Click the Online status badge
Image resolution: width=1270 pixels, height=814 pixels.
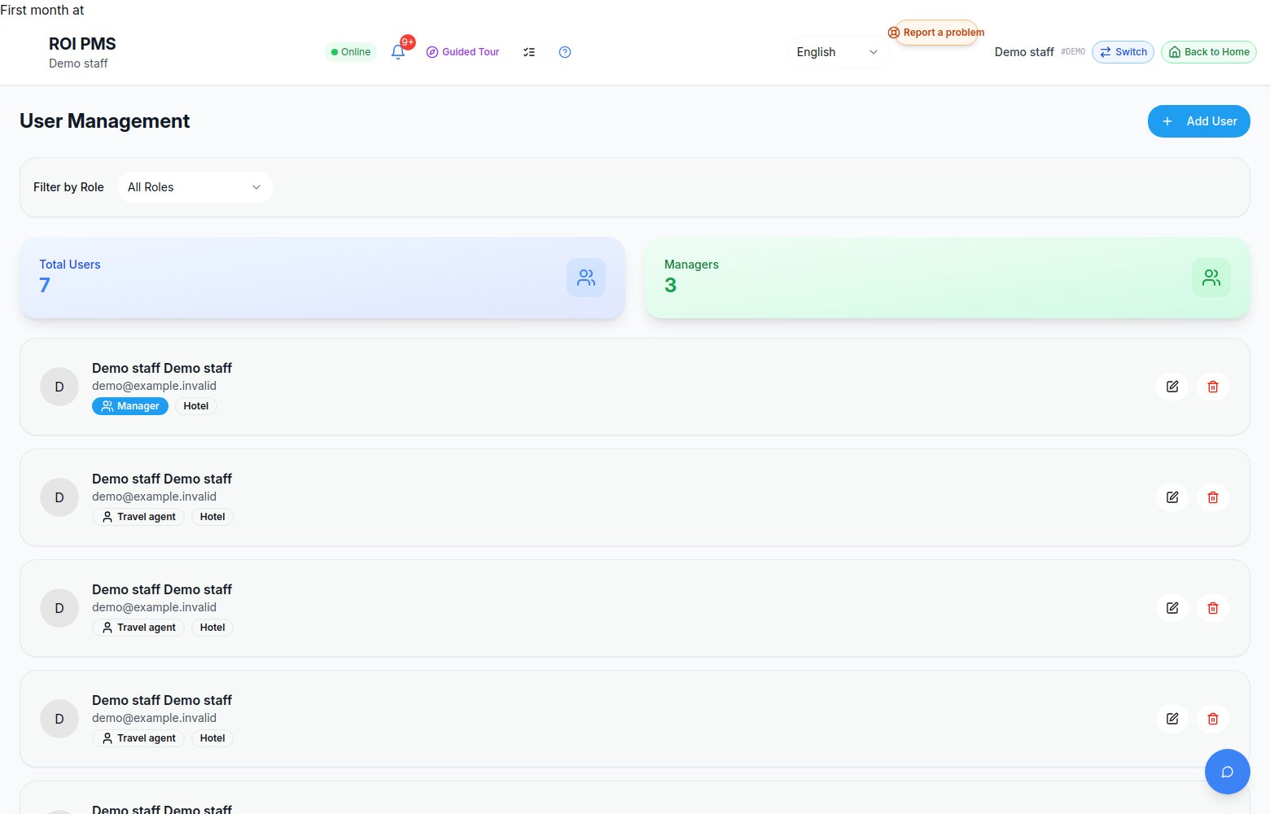coord(351,52)
